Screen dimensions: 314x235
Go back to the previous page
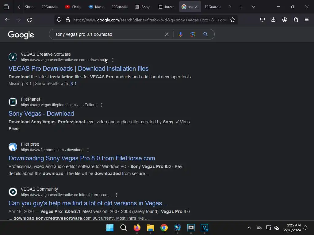click(x=7, y=20)
